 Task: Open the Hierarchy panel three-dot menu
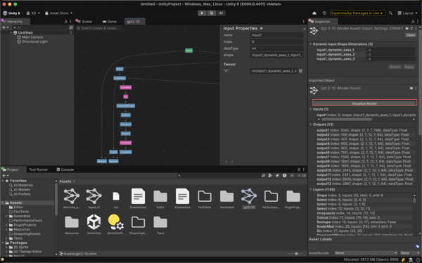71,22
